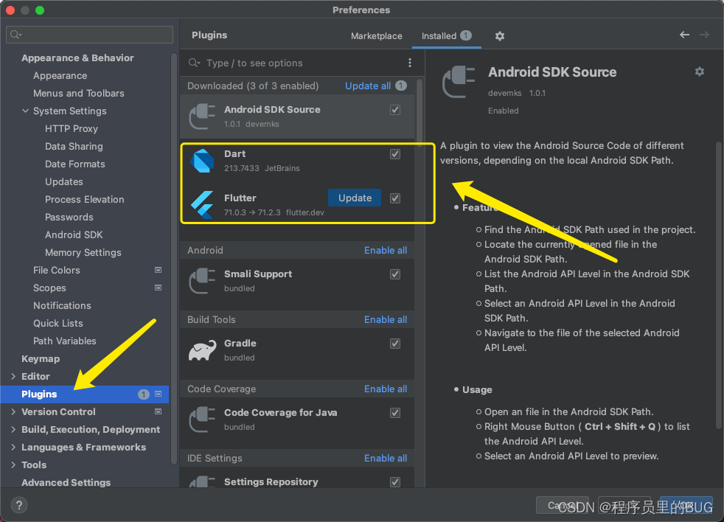Click the plugin list vertical scrollbar
Screen dimensions: 724x522
420,114
